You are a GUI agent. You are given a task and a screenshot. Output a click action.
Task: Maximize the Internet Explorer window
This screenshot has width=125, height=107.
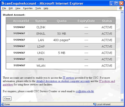click(117, 3)
